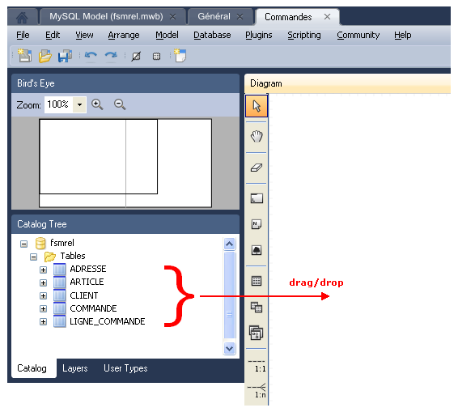Select the image placement tool
The width and height of the screenshot is (458, 412).
[x=257, y=250]
